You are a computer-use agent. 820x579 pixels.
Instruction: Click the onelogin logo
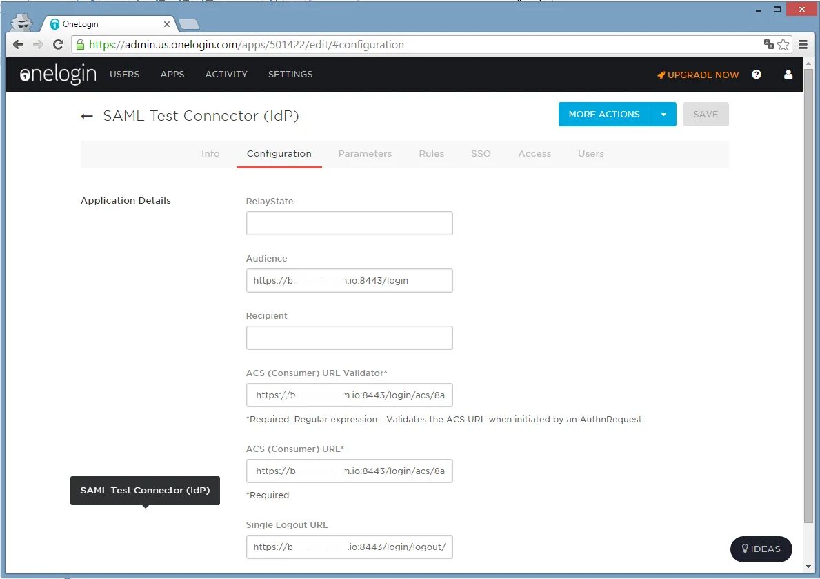point(58,75)
